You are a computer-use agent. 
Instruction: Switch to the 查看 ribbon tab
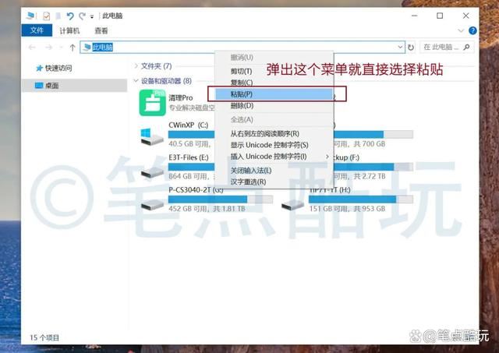click(x=101, y=31)
